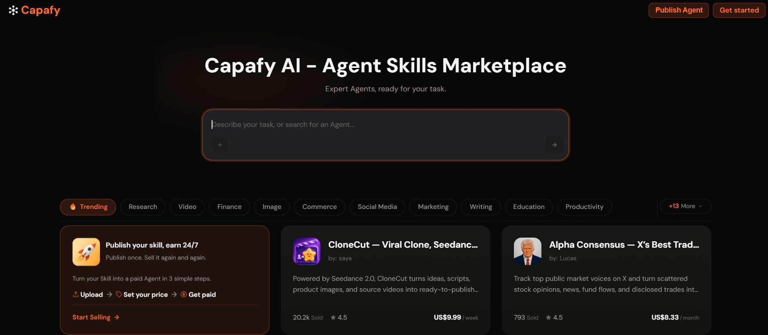Switch to the Marketing category tab
768x335 pixels.
point(433,207)
